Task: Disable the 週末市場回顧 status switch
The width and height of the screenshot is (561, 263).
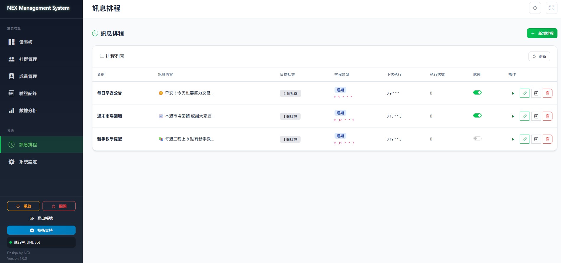Action: point(477,115)
